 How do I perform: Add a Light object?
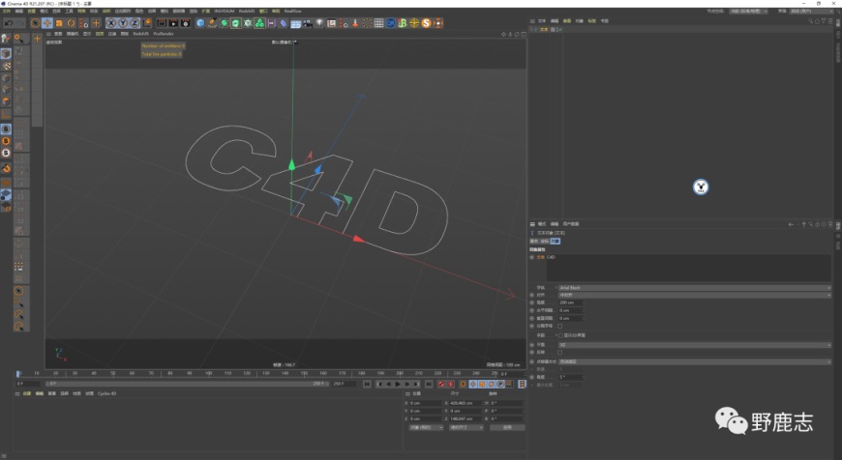319,23
